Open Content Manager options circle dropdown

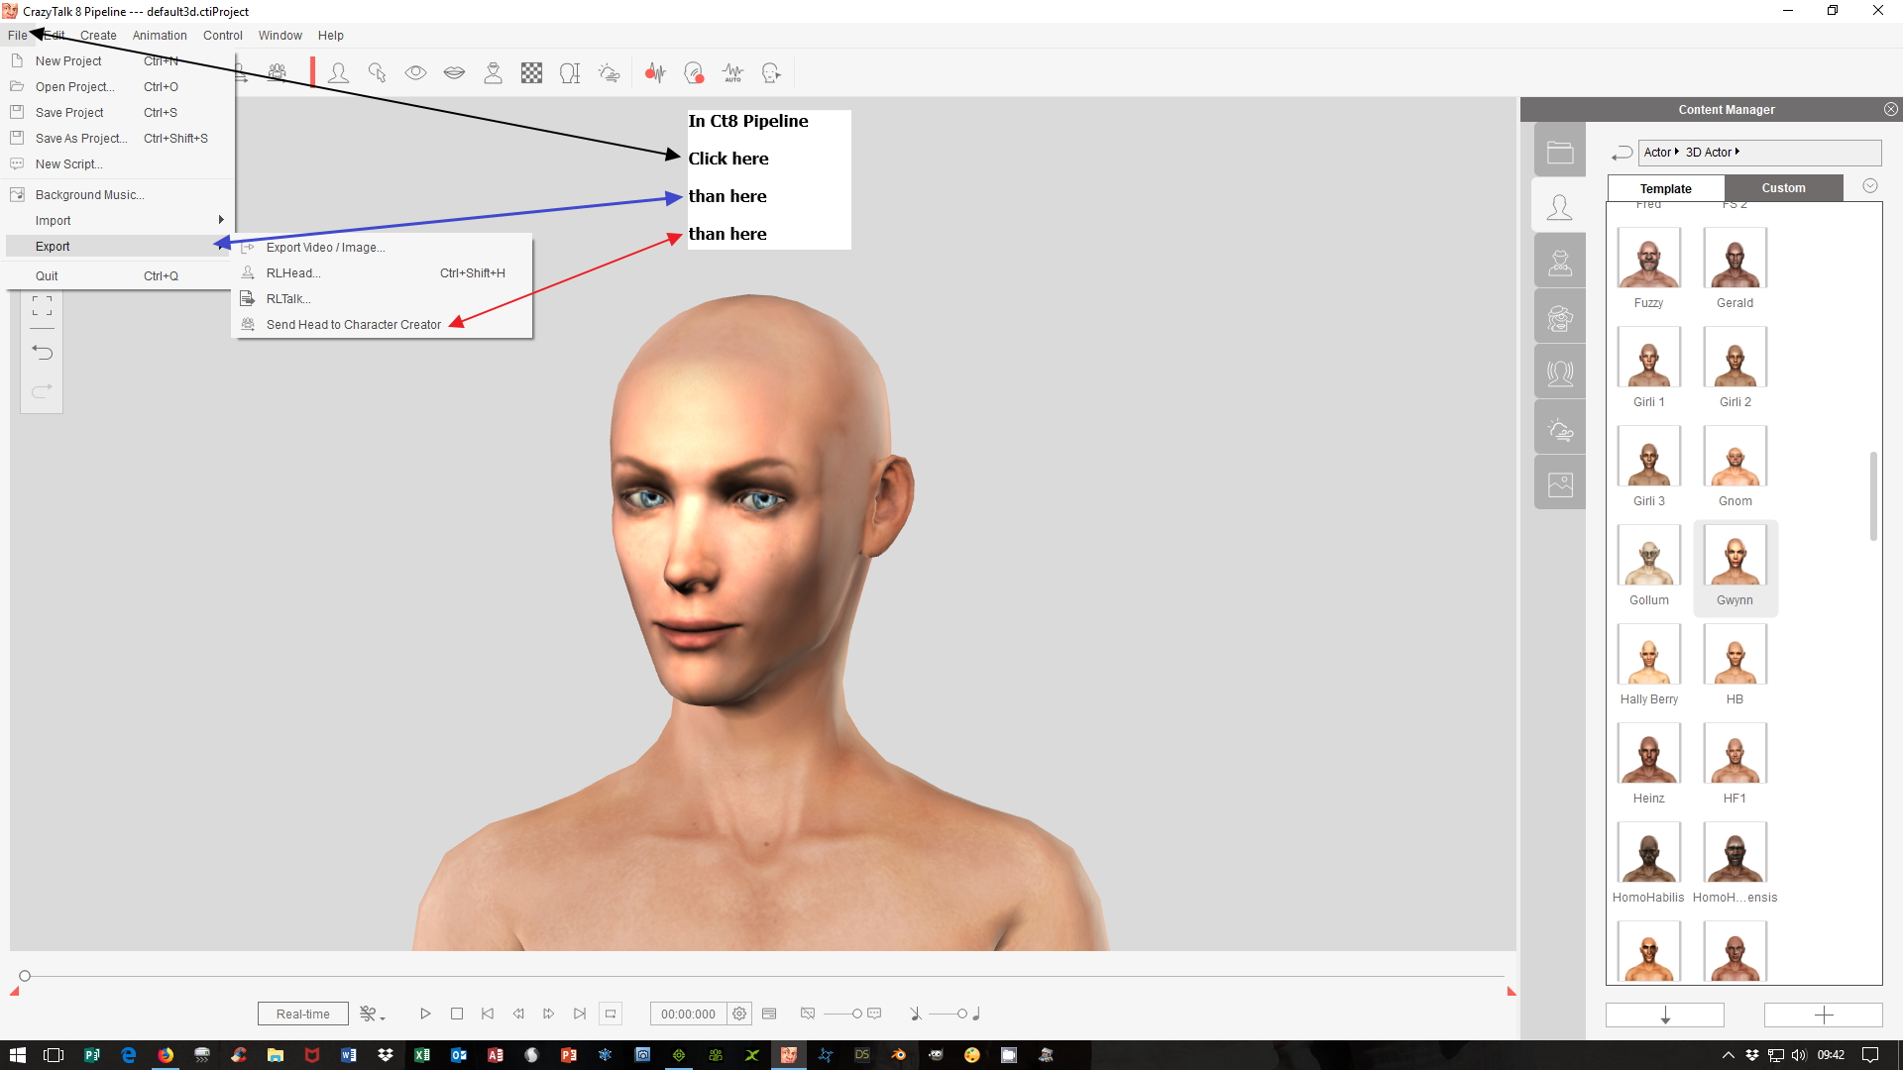point(1870,185)
